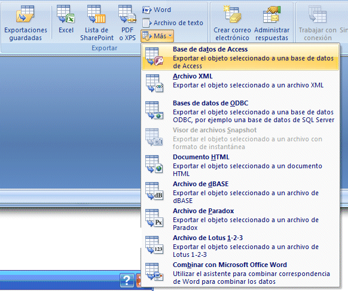Select Base de datos de Access entry
Image resolution: width=348 pixels, height=291 pixels.
click(x=240, y=57)
